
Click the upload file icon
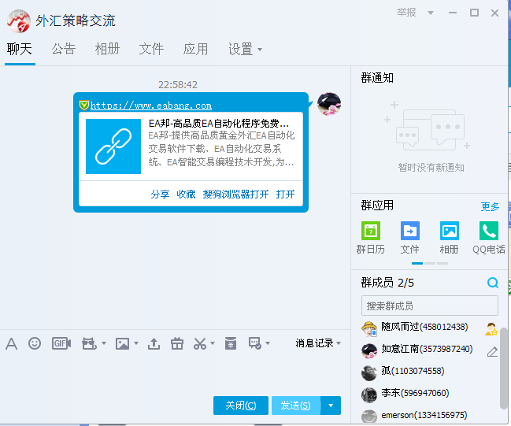(x=154, y=343)
